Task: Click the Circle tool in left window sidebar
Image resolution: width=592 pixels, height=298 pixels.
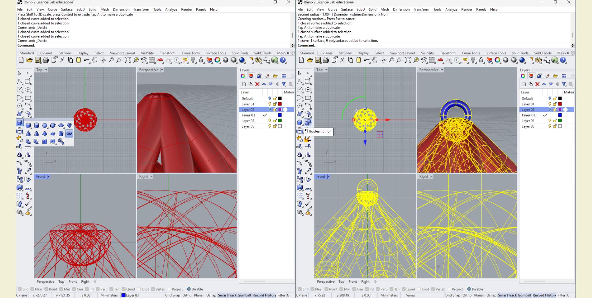Action: tap(20, 90)
